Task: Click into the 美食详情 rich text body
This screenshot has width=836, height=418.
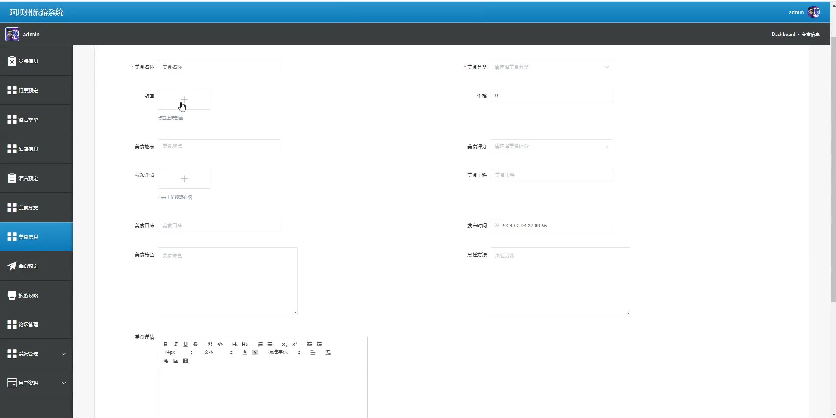Action: coord(263,393)
